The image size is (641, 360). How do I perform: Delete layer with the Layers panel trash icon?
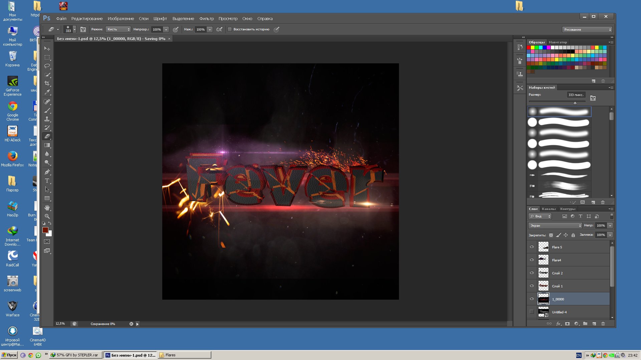(x=603, y=324)
